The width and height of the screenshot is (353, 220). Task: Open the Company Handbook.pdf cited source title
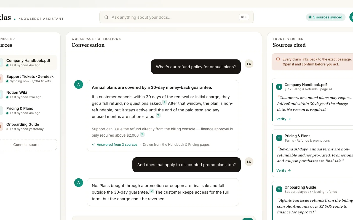click(x=306, y=85)
